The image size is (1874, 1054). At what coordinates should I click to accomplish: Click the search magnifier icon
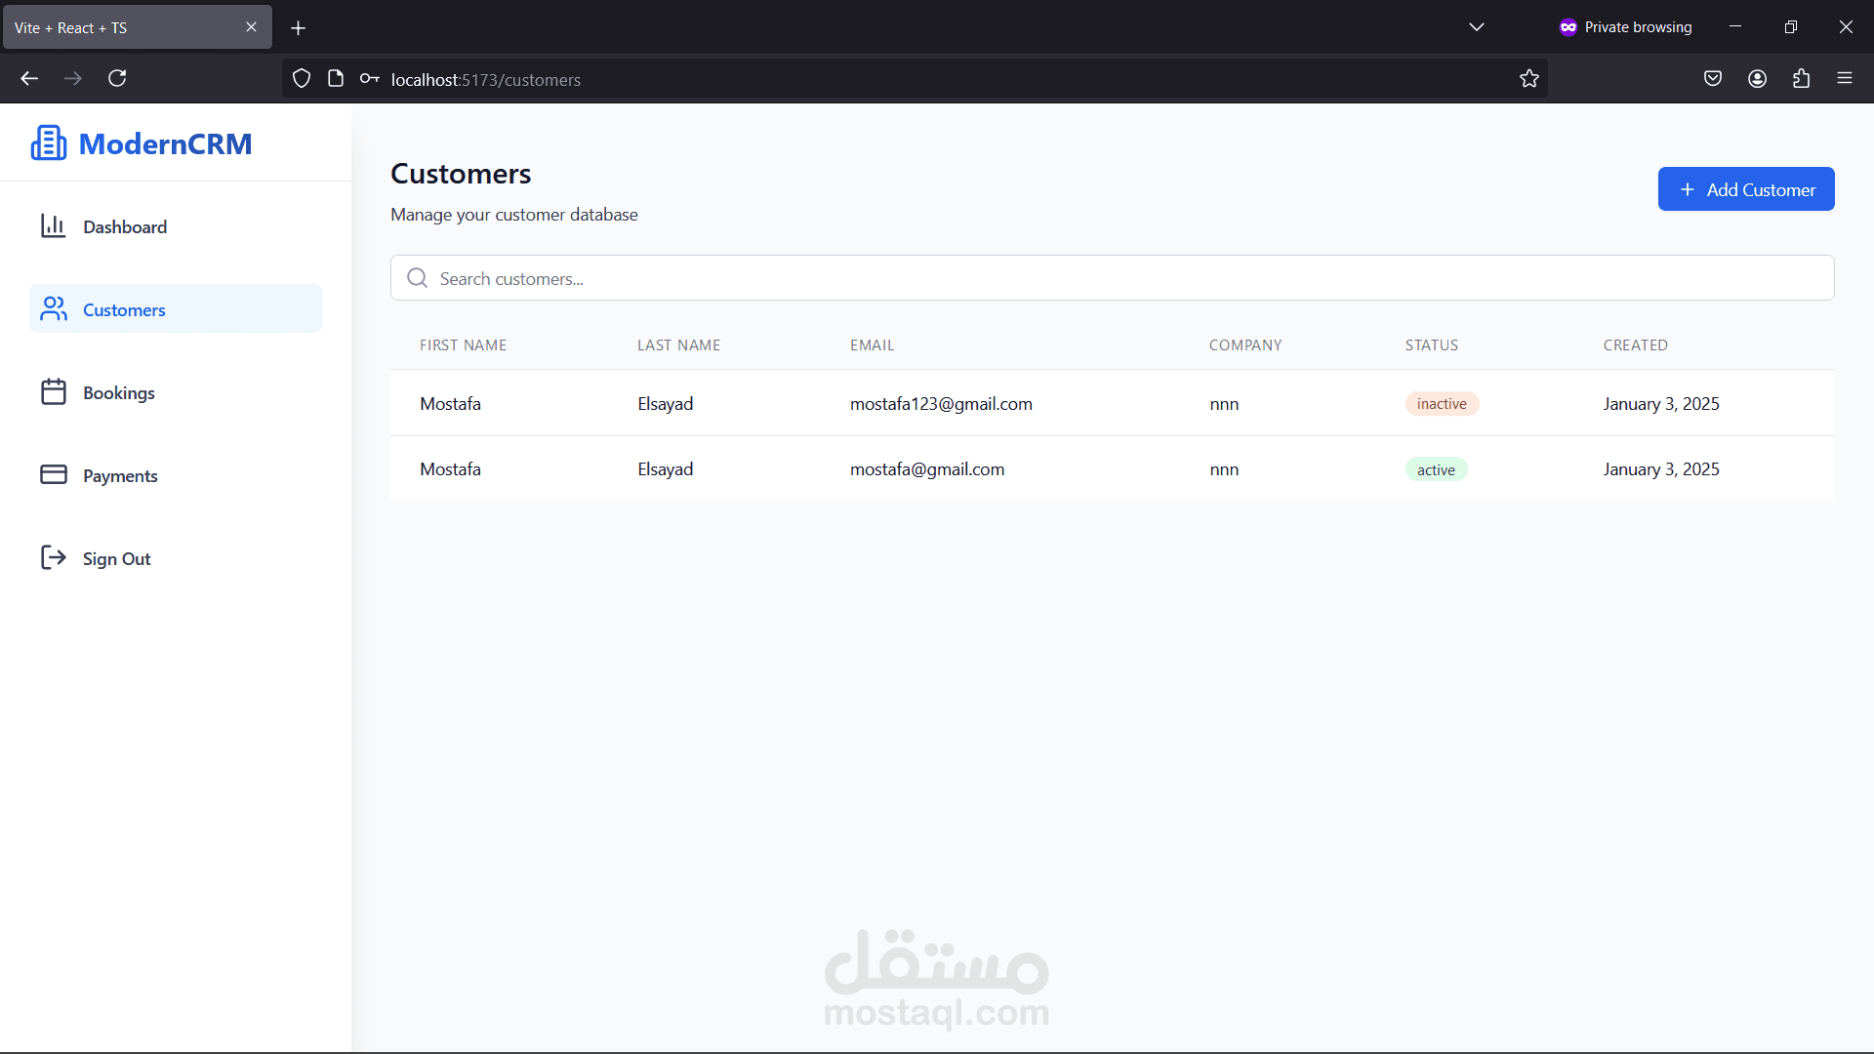pyautogui.click(x=418, y=278)
